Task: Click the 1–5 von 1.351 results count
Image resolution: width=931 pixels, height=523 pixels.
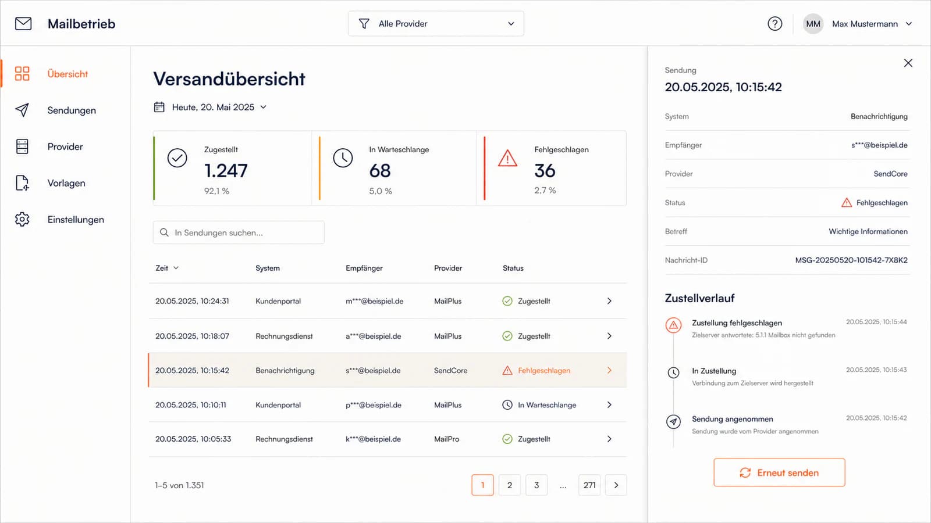Action: 179,485
